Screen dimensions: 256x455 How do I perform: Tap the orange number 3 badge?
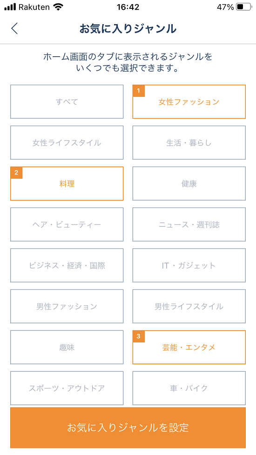[138, 336]
